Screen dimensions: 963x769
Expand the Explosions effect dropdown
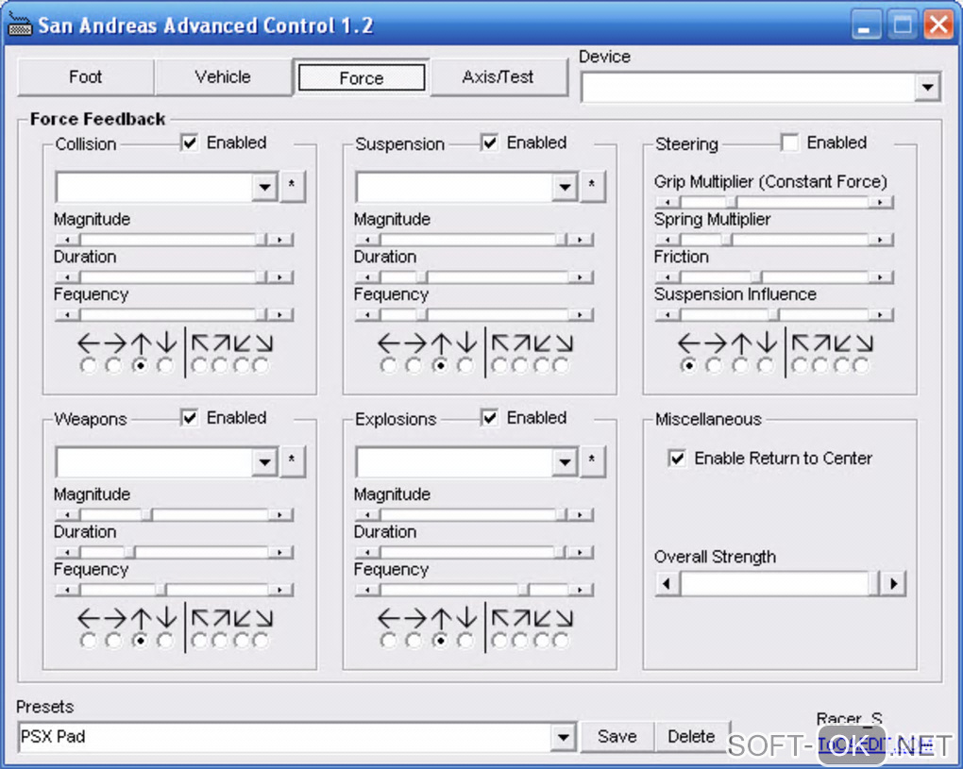[565, 461]
